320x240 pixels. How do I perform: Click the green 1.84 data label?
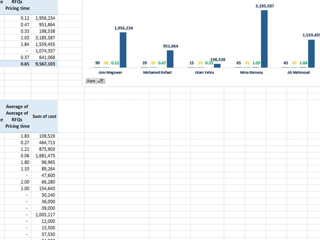[x=303, y=63]
